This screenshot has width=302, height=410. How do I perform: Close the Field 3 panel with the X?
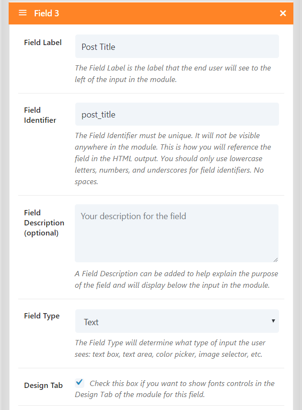283,13
